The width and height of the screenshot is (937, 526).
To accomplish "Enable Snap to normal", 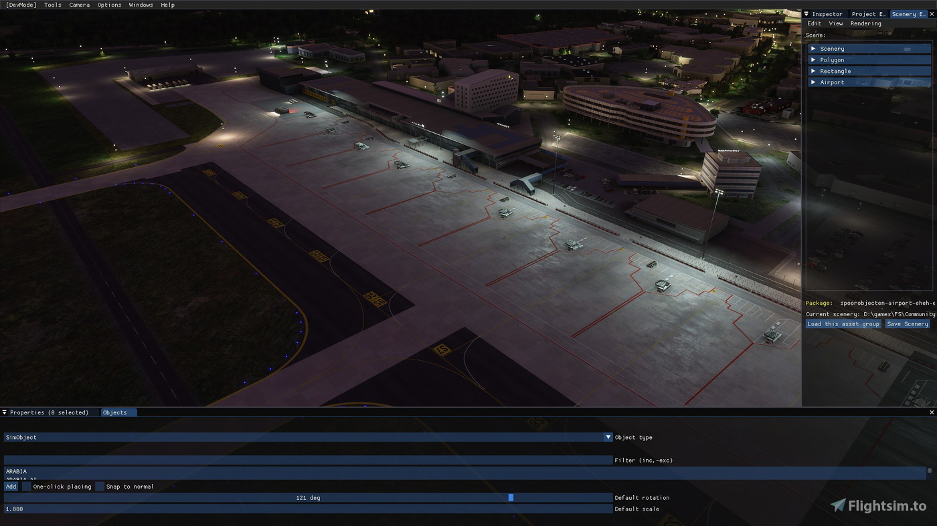I will [x=99, y=487].
